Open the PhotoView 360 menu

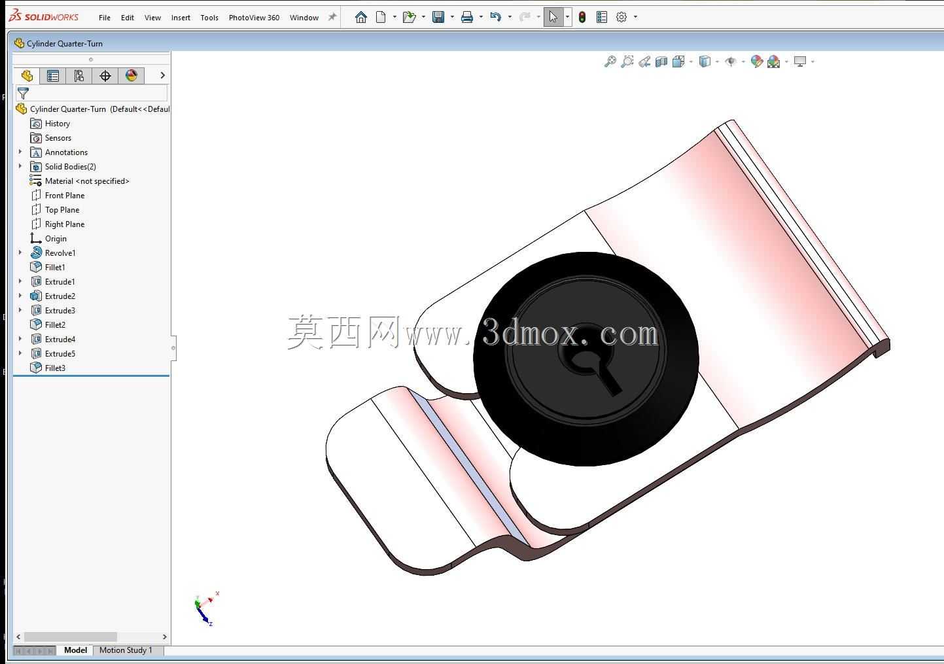tap(254, 18)
